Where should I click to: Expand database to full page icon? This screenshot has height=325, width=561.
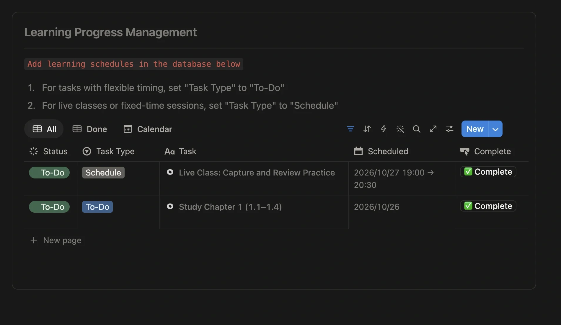(x=433, y=129)
